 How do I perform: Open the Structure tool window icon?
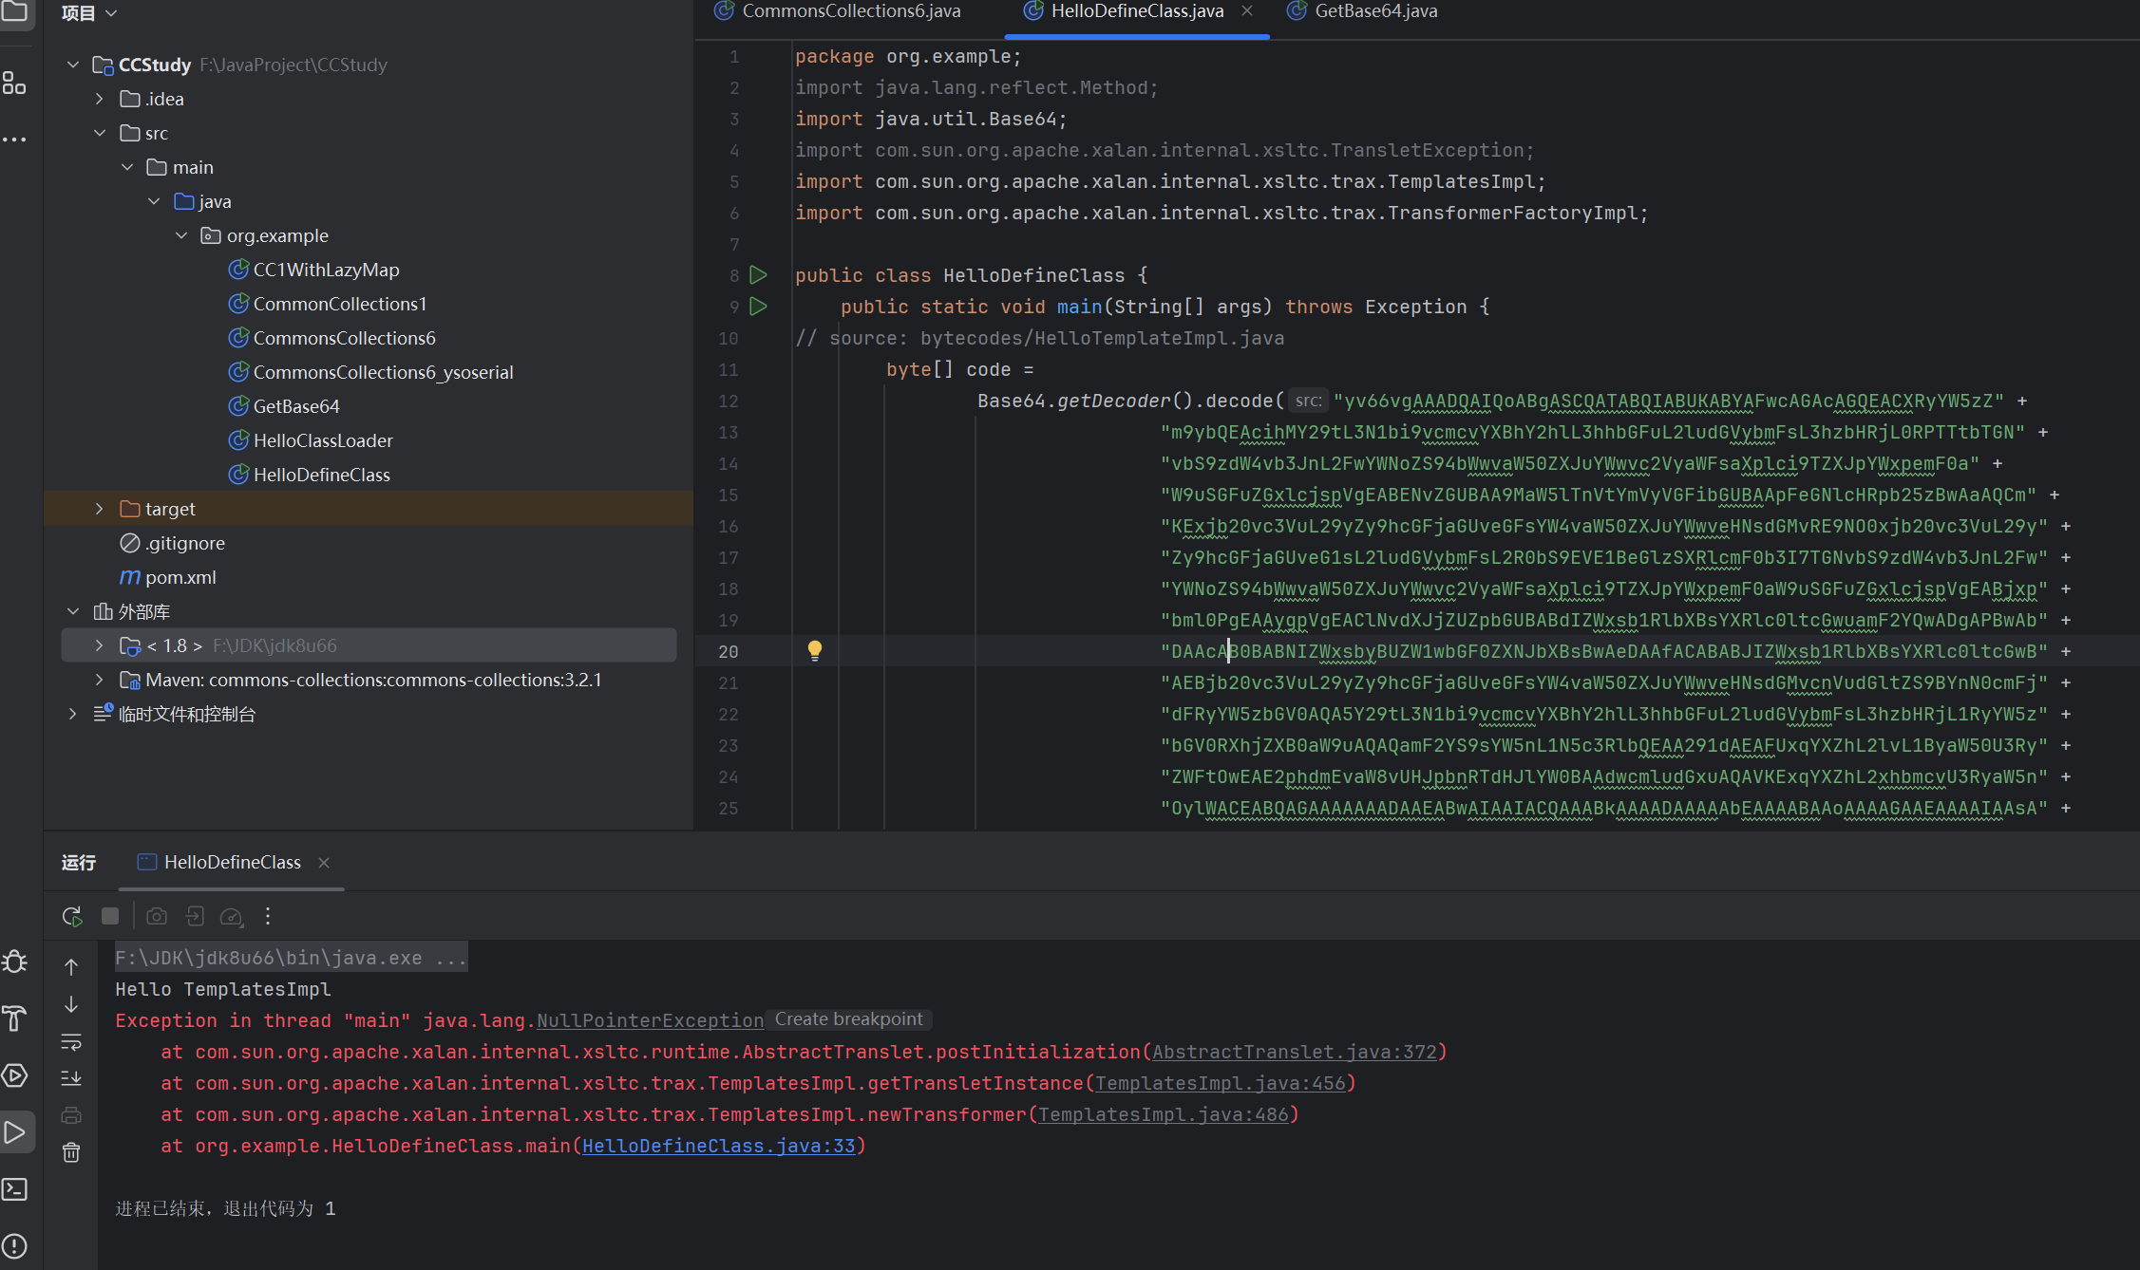(x=15, y=84)
